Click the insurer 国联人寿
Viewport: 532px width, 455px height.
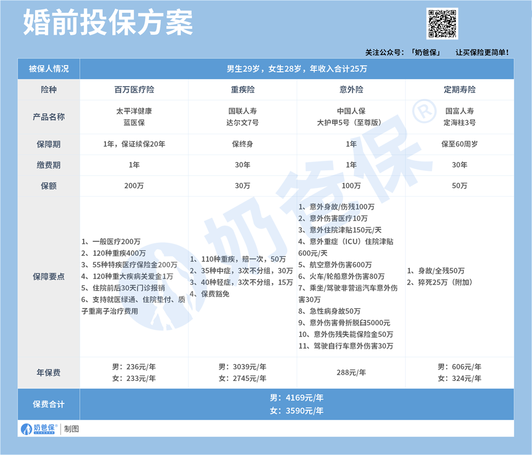(x=243, y=111)
